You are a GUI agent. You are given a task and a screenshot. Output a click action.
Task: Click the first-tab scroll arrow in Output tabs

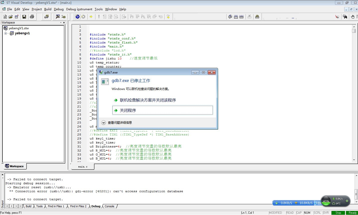[7, 206]
